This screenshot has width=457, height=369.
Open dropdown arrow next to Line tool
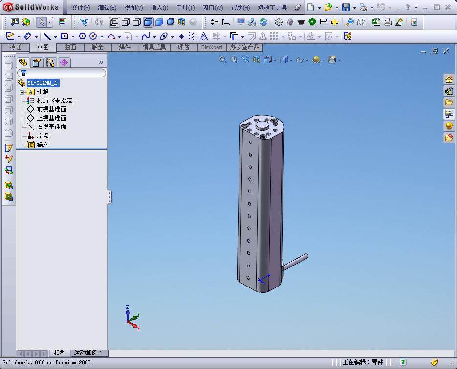[55, 37]
